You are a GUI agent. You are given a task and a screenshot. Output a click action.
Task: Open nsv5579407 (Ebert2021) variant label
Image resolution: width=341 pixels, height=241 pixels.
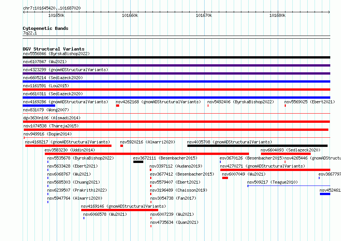(175, 182)
